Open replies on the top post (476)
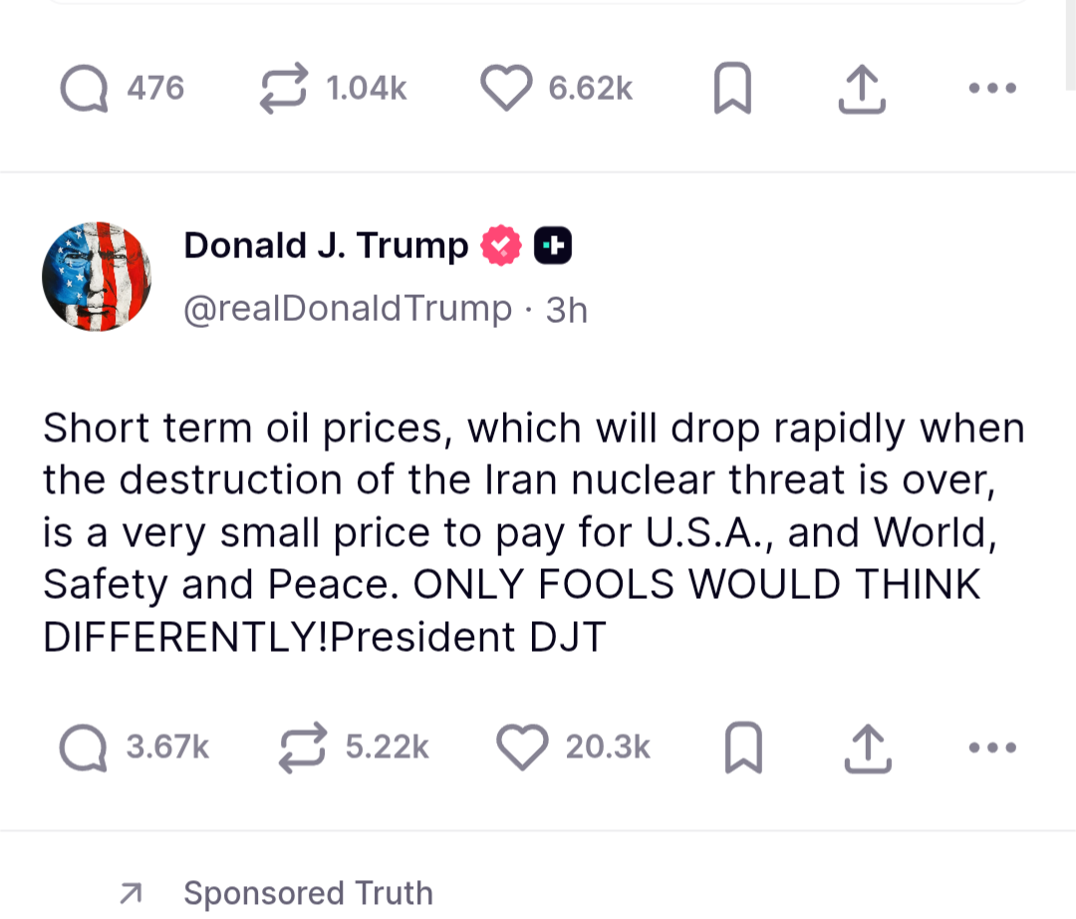Viewport: 1076px width, 919px height. click(x=84, y=90)
